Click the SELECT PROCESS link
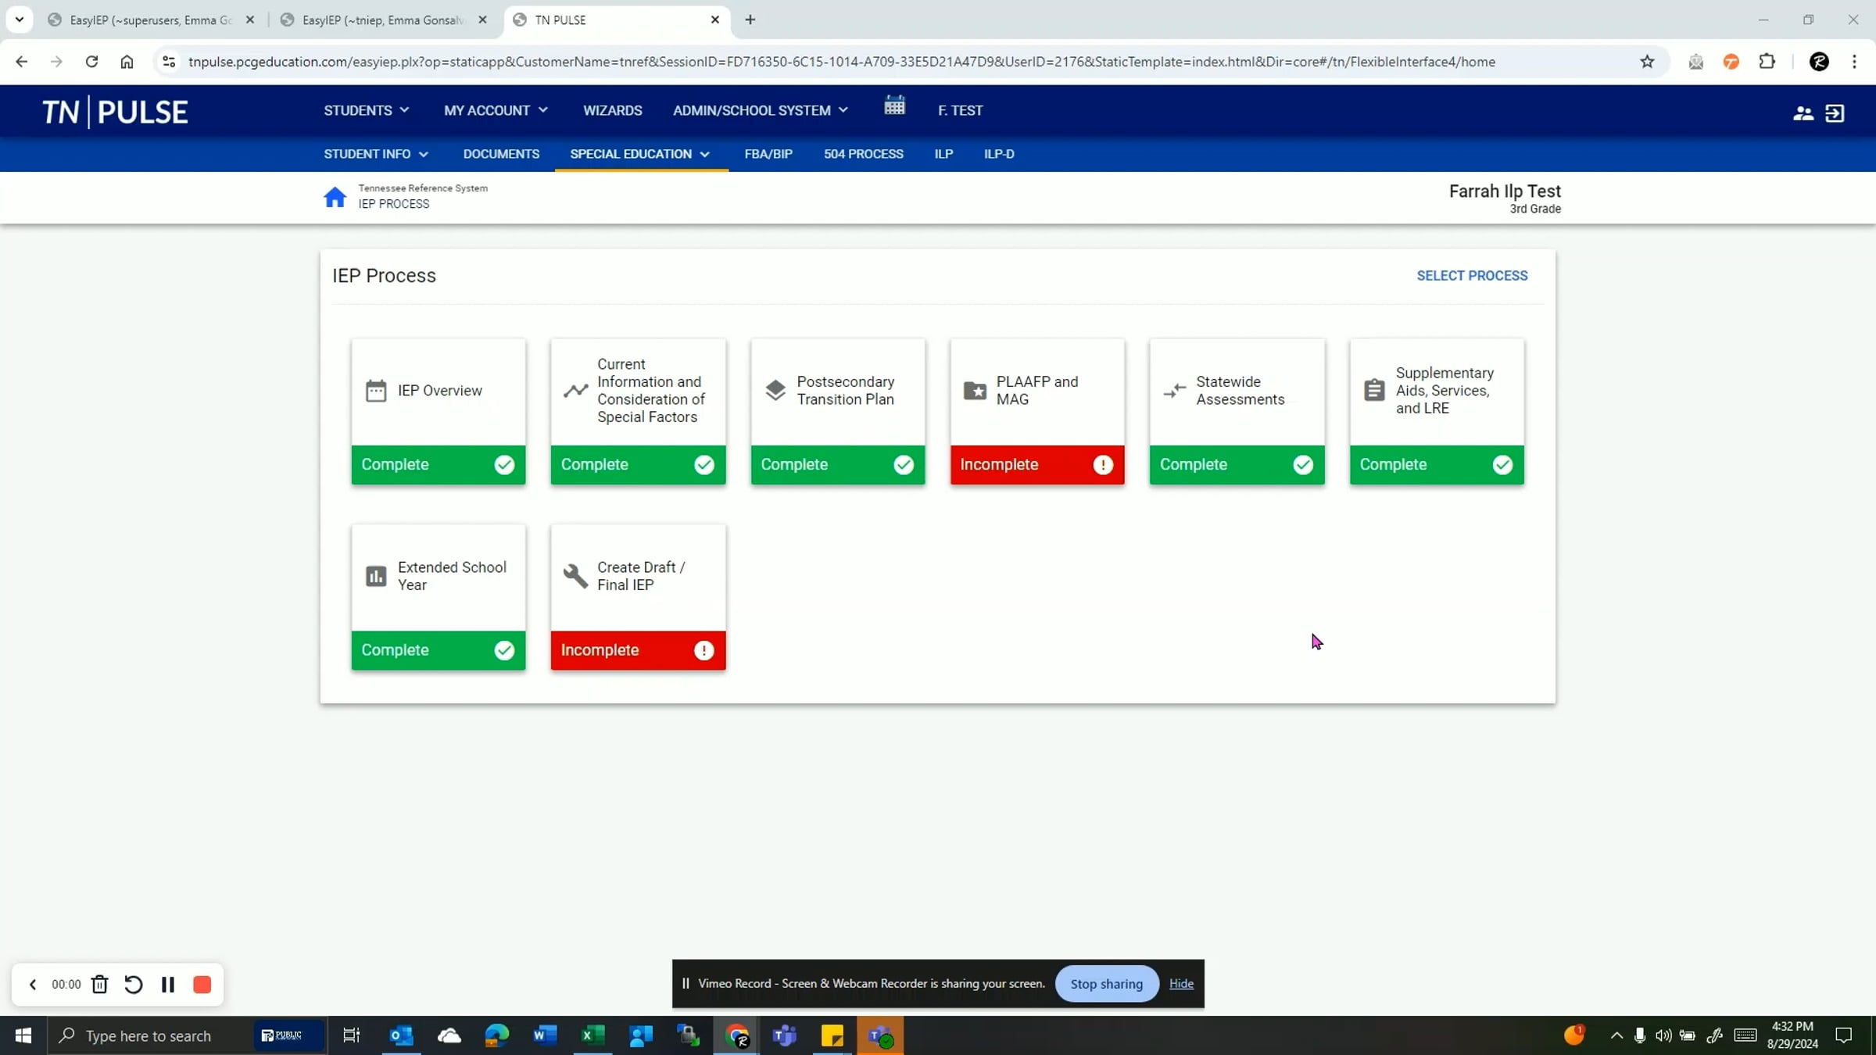Viewport: 1876px width, 1055px height. (1472, 275)
